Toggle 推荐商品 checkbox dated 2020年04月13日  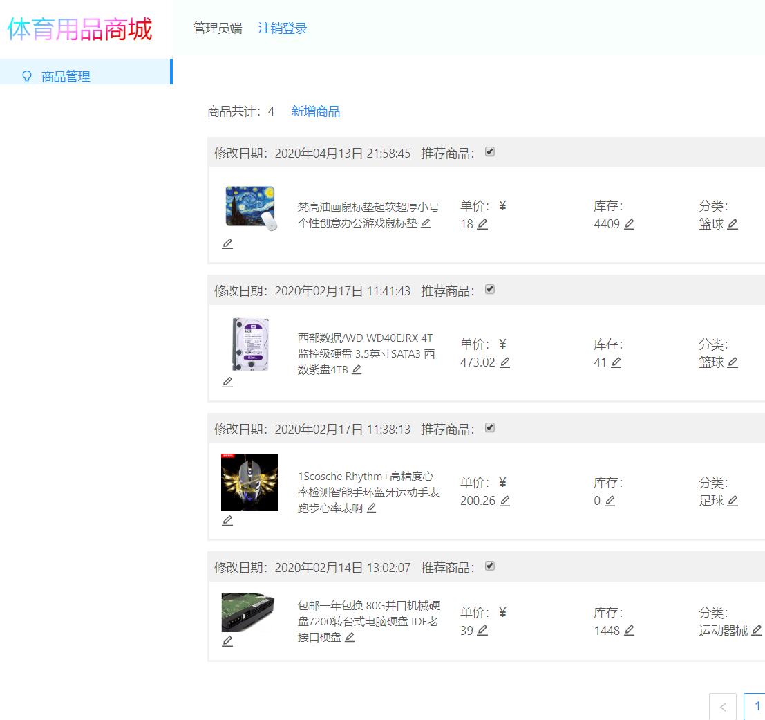click(490, 151)
